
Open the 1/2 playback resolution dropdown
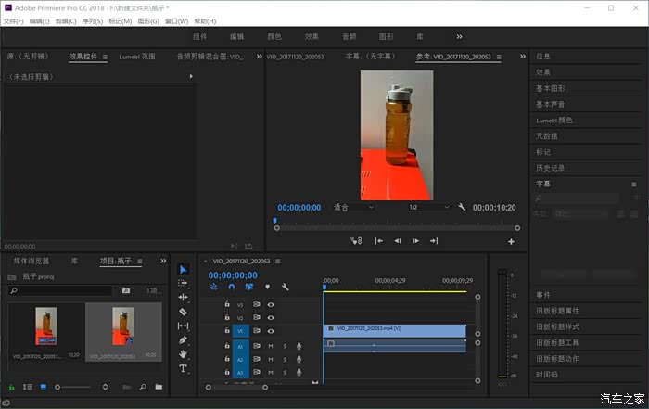(427, 207)
